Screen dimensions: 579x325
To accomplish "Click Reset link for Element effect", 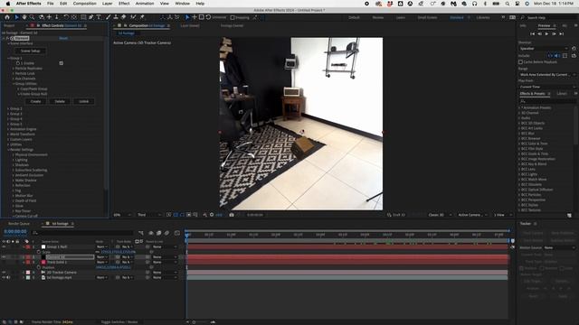I will click(63, 38).
